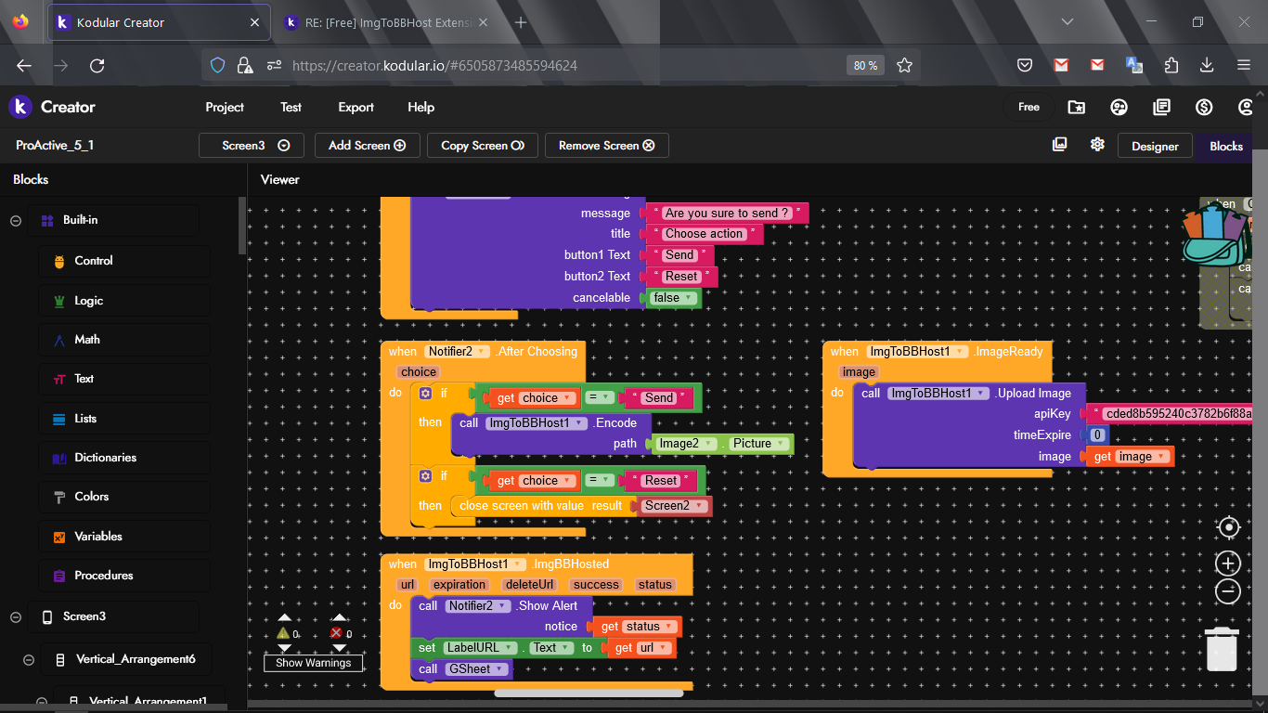Open the stacked documents icon in header

(x=1162, y=107)
